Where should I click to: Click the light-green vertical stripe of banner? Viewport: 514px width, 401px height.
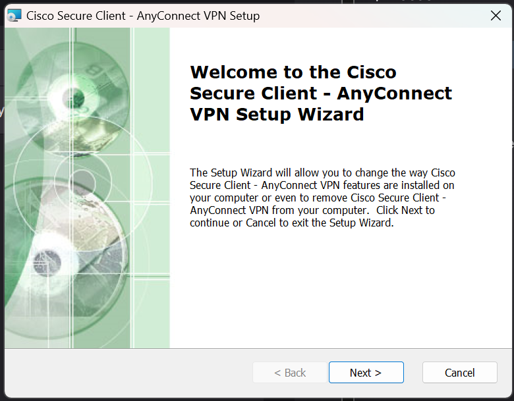(152, 188)
